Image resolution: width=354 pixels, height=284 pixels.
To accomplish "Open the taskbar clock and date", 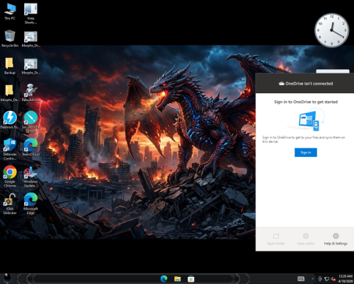I will [346, 279].
